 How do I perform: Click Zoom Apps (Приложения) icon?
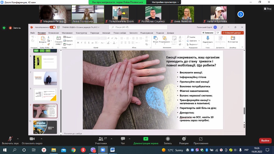pyautogui.click(x=201, y=139)
